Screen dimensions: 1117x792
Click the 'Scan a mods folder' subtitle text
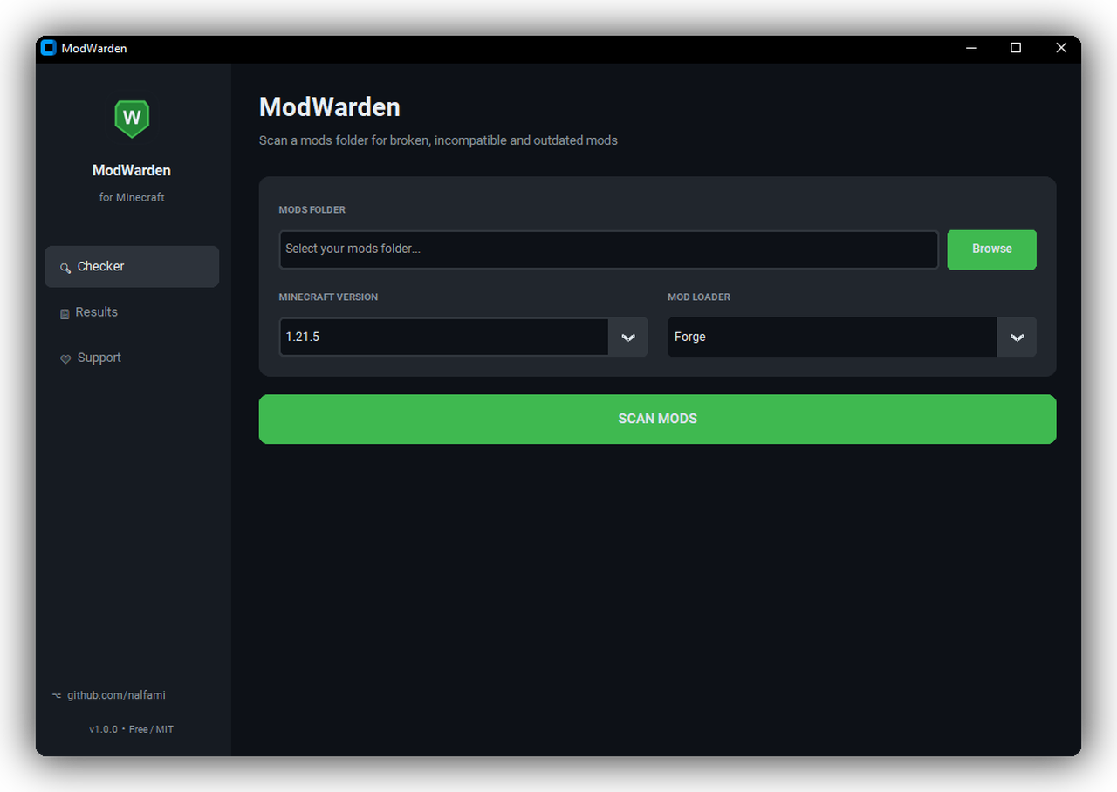tap(438, 140)
